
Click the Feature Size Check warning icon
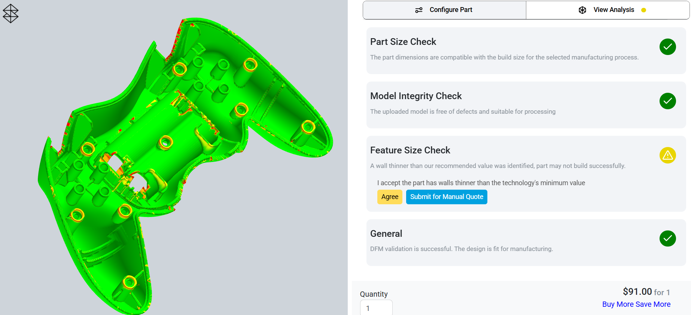667,155
